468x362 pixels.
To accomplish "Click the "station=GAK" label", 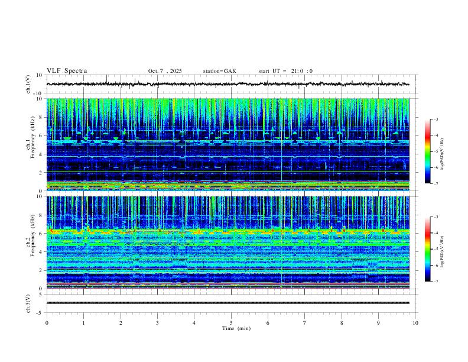I will pos(219,71).
